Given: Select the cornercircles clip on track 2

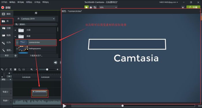Looking at the screenshot, I should (40, 93).
